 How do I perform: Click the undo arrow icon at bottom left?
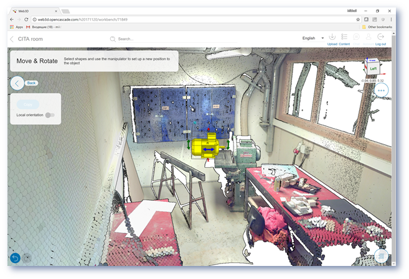15,257
